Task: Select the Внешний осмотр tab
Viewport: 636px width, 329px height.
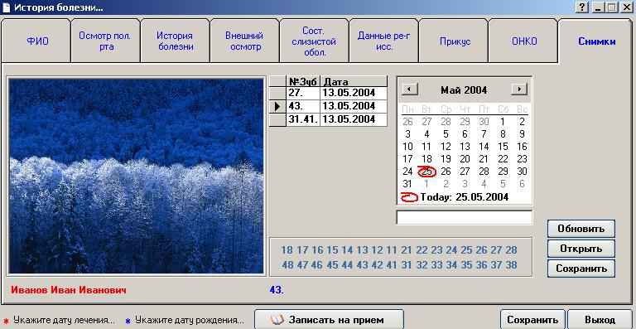Action: 244,41
